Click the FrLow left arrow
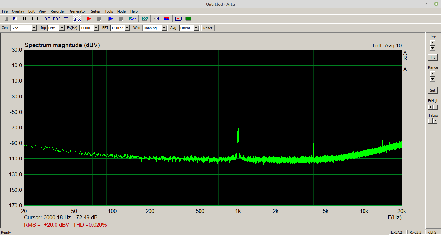 [x=430, y=121]
